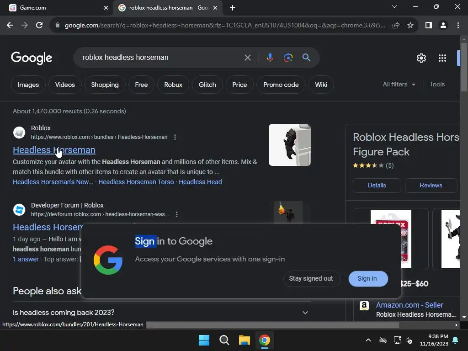Screen dimensions: 468x351
Task: Open Google quick settings gear
Action: coord(421,58)
